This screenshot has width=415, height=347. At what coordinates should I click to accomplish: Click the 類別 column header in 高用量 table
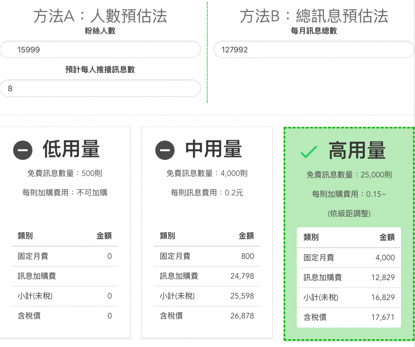coord(310,238)
